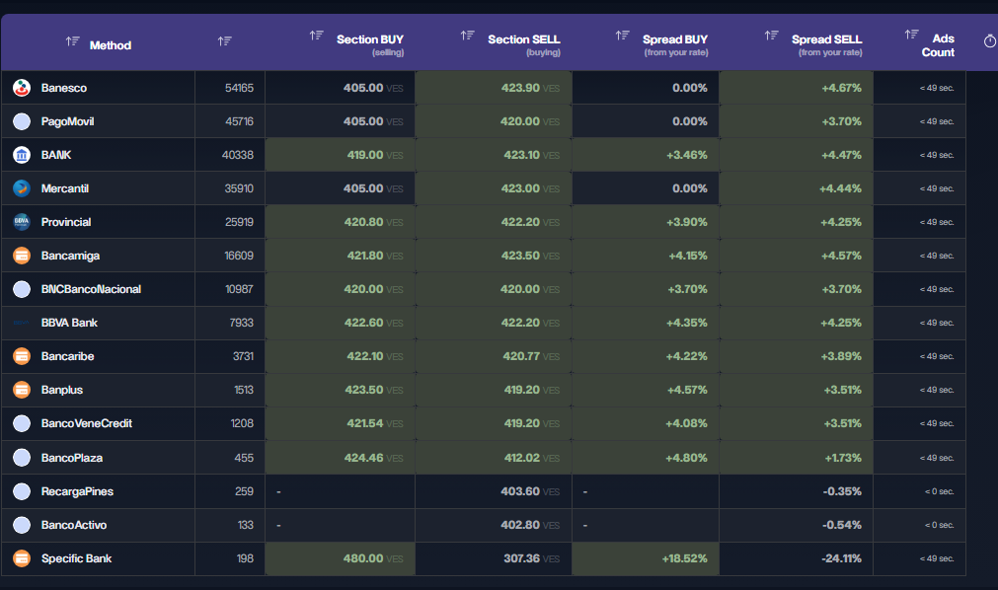Click Banesco count value 54165

click(239, 88)
